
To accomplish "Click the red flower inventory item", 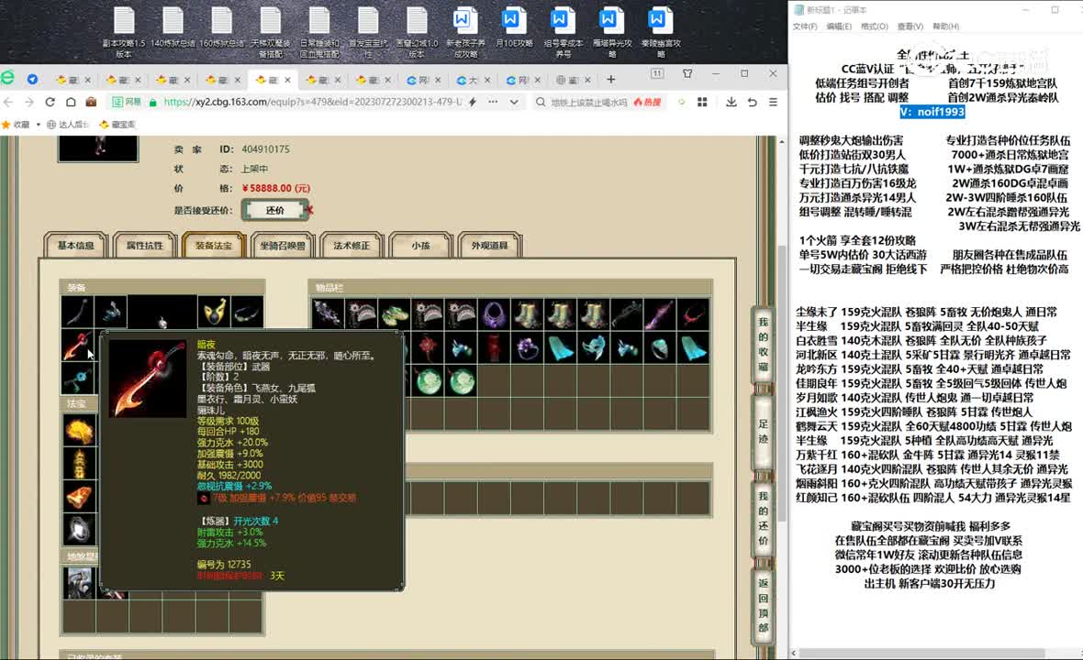I will click(x=428, y=347).
